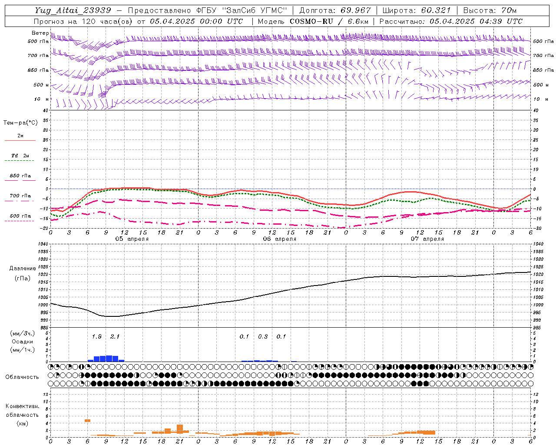The width and height of the screenshot is (556, 445).
Task: Click the 2.1 precipitation total value
Action: tap(115, 337)
